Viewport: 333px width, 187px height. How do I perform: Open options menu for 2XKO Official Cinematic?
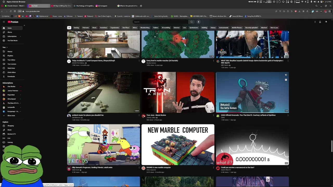(x=288, y=115)
